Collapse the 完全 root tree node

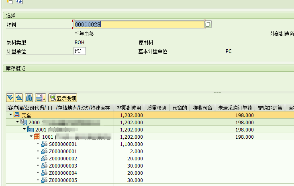10,115
